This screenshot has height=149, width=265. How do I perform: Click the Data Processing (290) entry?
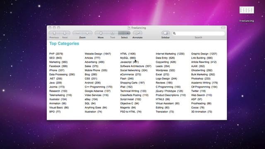62,74
